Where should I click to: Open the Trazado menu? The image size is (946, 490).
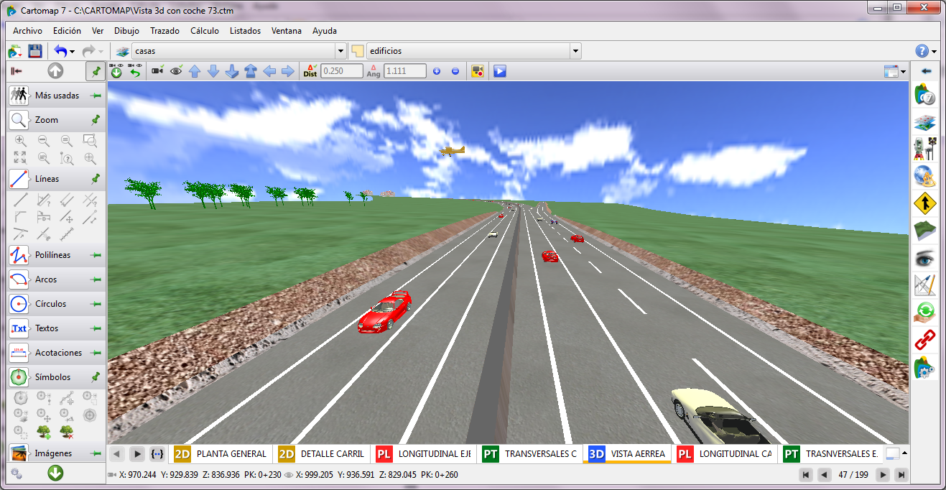pos(164,31)
